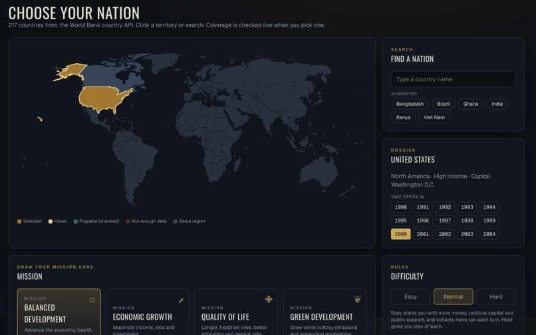Screen dimensions: 536x335
Task: Pick 1996 in Take Office In
Action: [x=423, y=220]
